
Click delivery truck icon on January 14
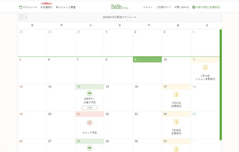pyautogui.click(x=90, y=93)
